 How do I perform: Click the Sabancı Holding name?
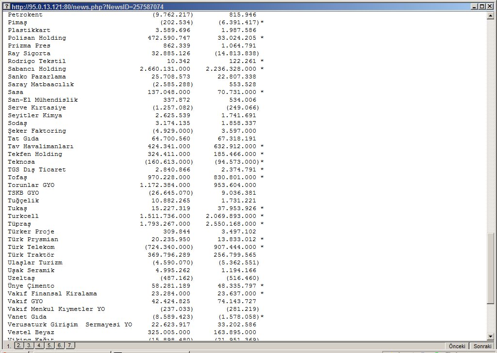[37, 69]
